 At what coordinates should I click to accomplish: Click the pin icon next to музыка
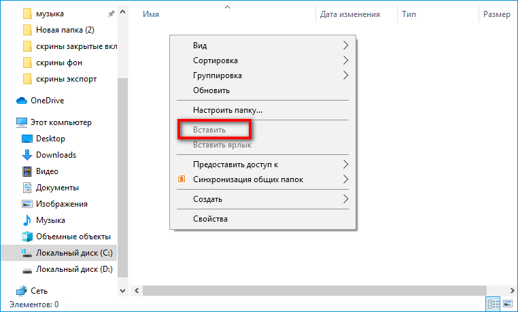(x=111, y=14)
